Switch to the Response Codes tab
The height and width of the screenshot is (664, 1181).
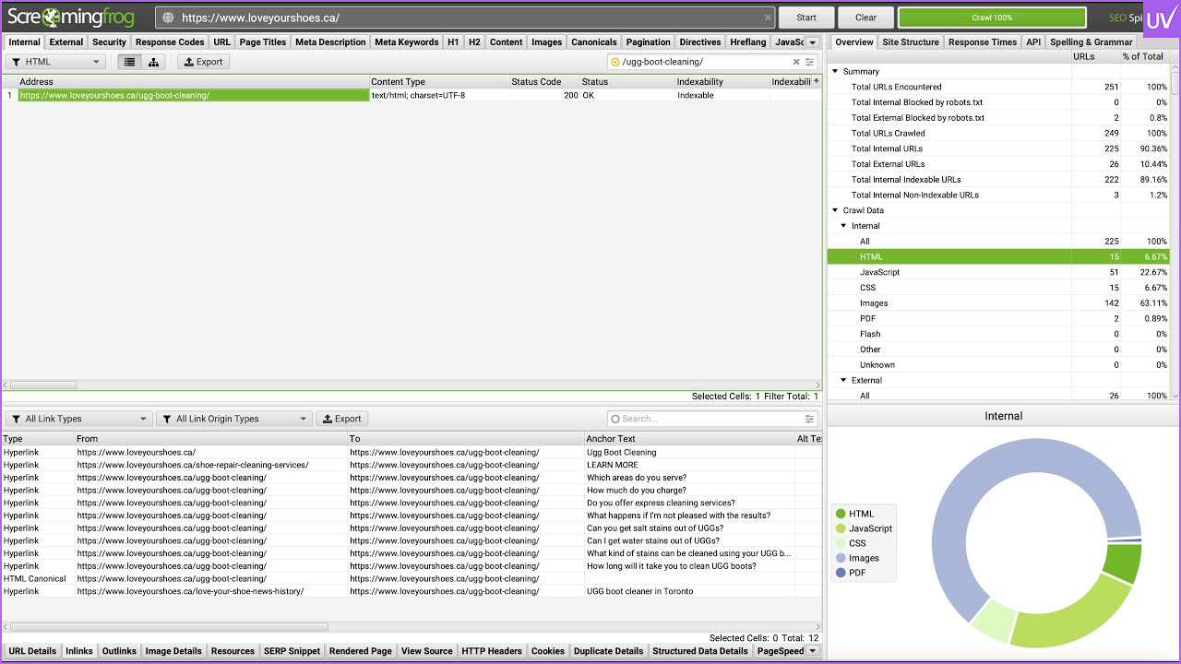pyautogui.click(x=170, y=42)
